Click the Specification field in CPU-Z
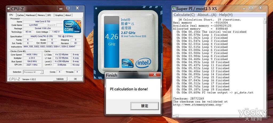The width and height of the screenshot is (273, 123). click(x=52, y=36)
